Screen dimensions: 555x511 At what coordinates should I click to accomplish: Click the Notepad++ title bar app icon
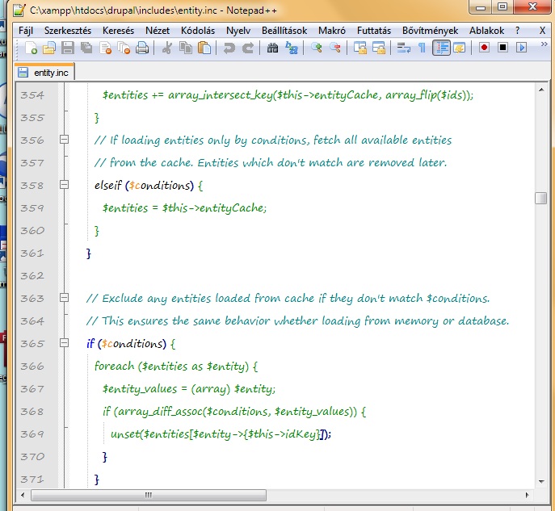(x=19, y=10)
